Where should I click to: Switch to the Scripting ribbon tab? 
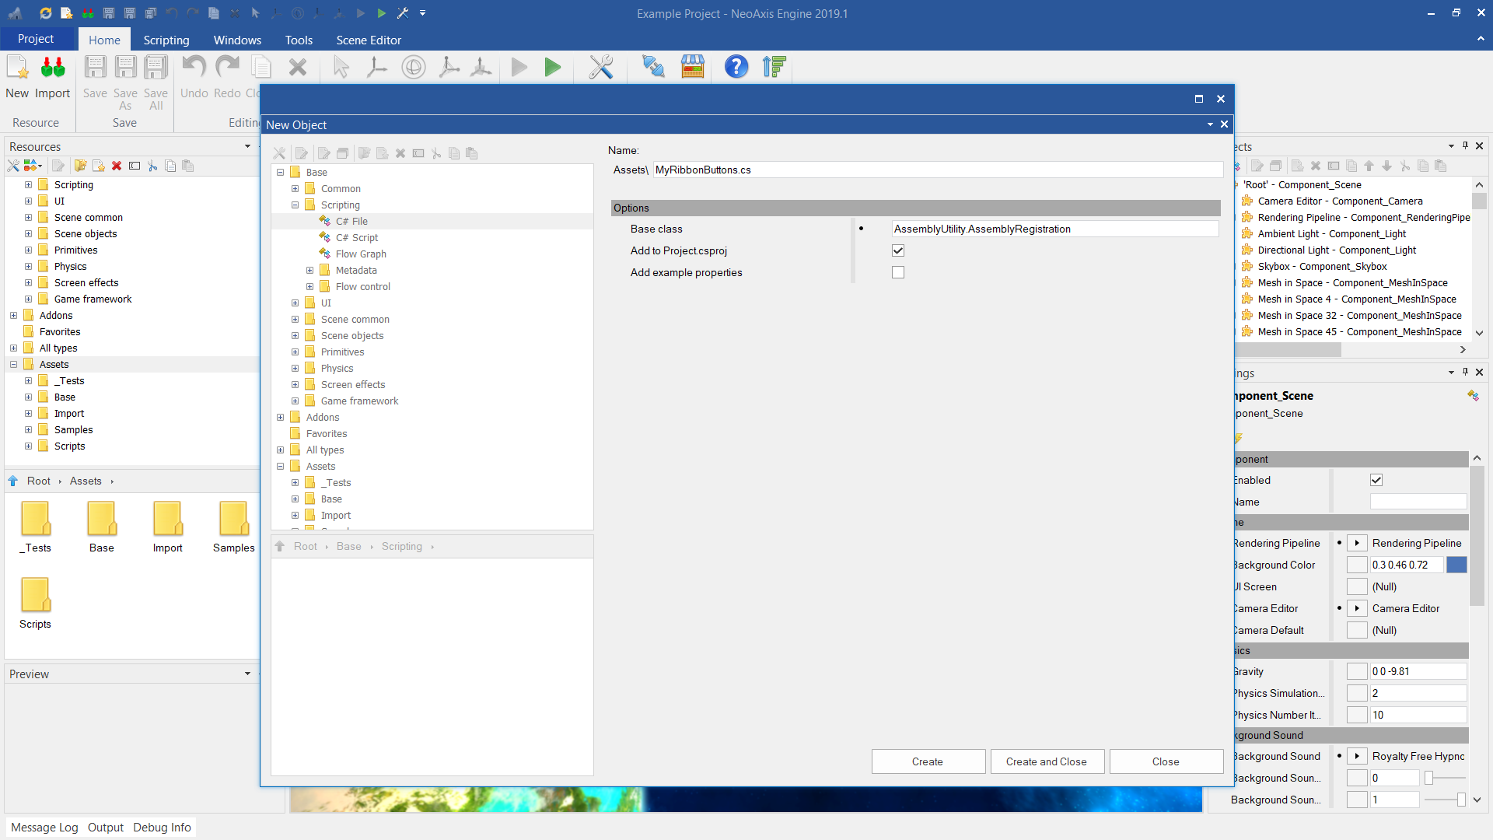pos(166,40)
